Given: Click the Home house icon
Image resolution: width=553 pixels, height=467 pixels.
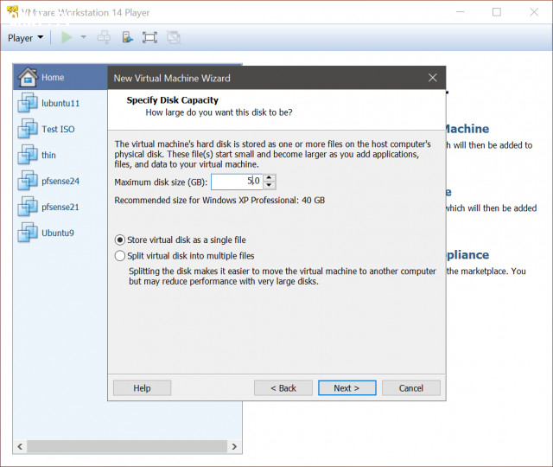Looking at the screenshot, I should coord(28,77).
